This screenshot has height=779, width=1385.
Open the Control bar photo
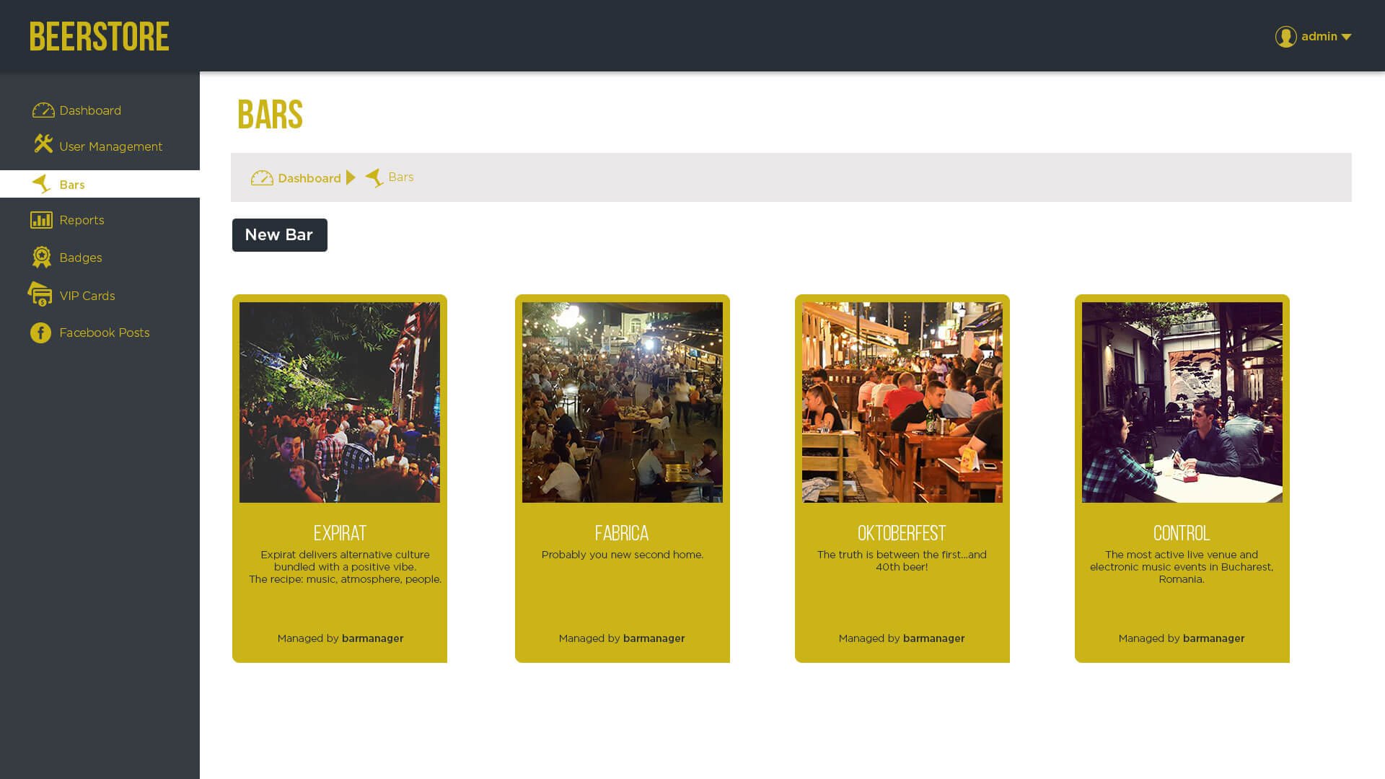(x=1182, y=402)
